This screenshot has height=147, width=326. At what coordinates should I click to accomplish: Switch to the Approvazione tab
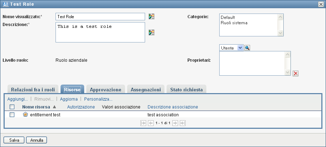point(106,90)
